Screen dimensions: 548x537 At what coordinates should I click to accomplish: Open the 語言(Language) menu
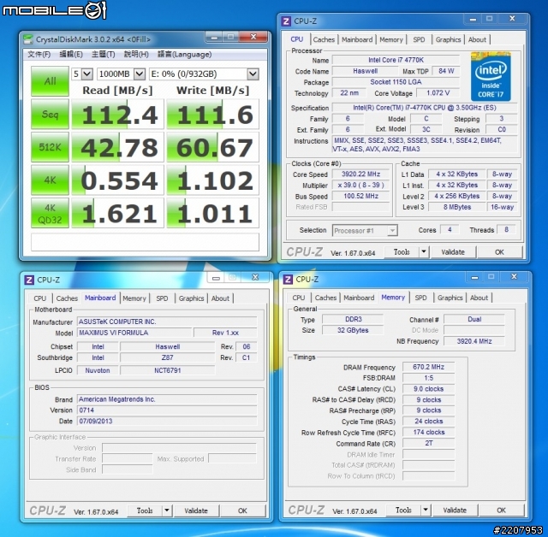coord(185,55)
